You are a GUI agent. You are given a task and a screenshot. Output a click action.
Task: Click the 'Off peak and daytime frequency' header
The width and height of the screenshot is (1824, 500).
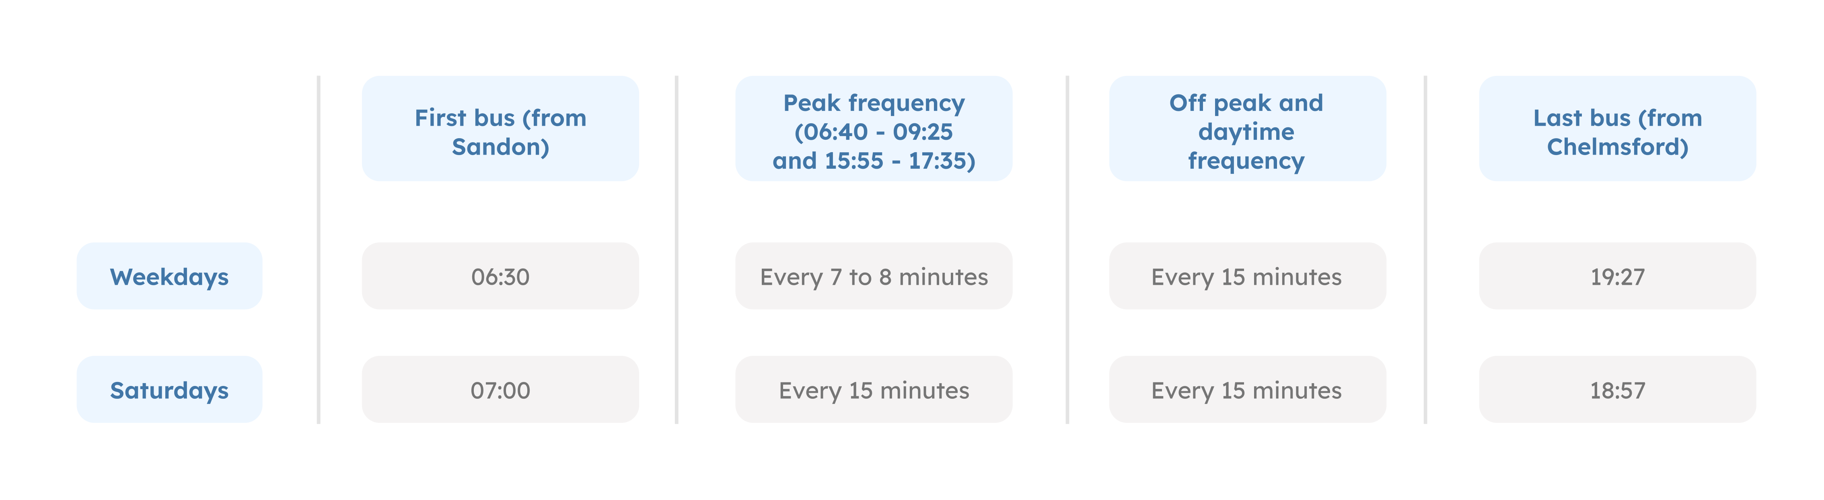coord(1246,132)
